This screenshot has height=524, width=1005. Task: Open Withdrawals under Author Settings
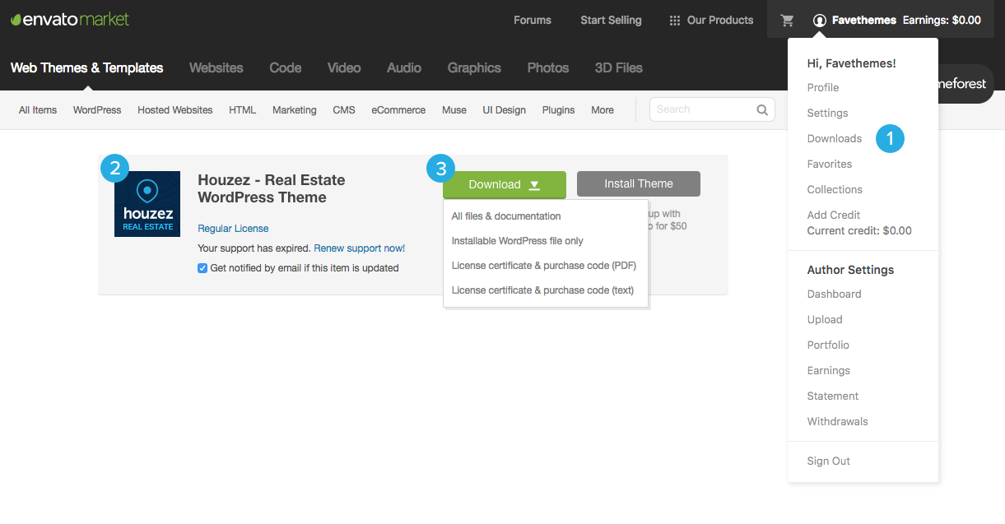[x=838, y=422]
